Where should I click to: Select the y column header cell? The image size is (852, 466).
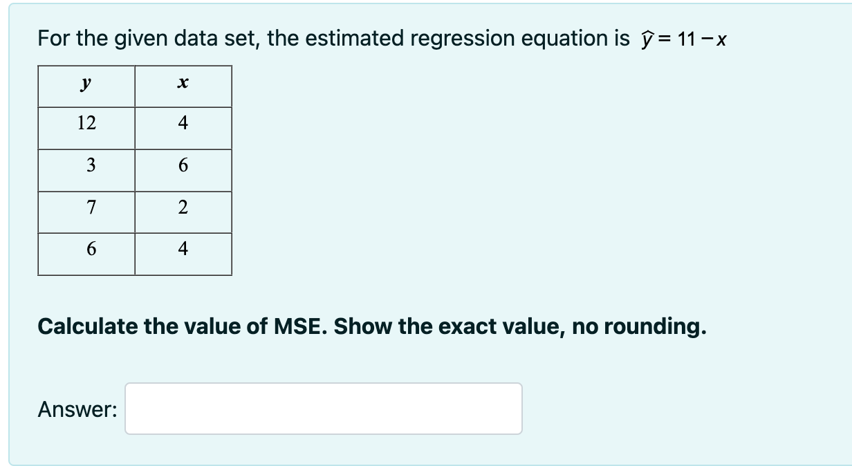coord(86,86)
